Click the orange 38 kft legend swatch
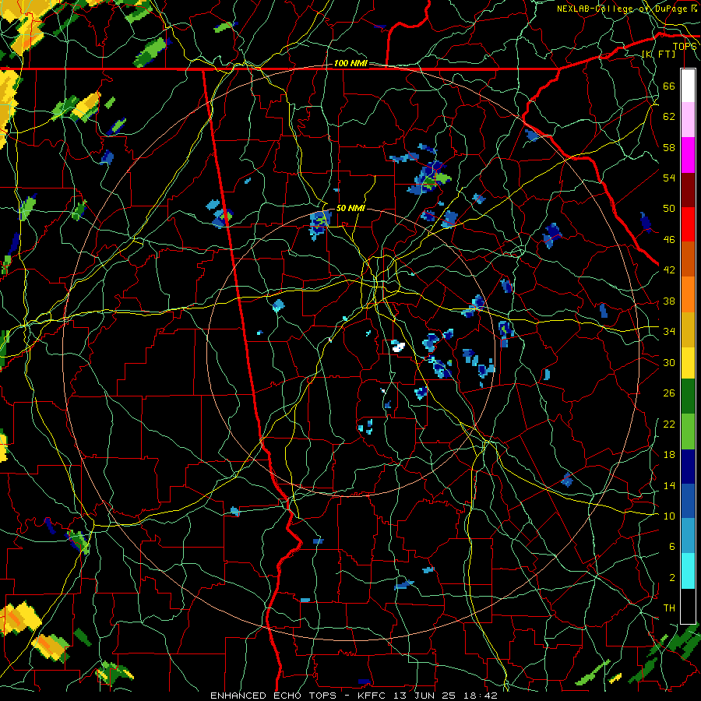This screenshot has width=701, height=701. pos(688,294)
